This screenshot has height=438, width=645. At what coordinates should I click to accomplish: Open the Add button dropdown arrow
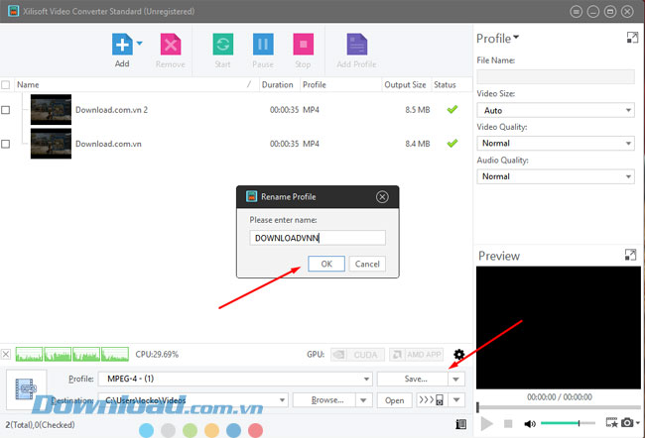(x=140, y=43)
